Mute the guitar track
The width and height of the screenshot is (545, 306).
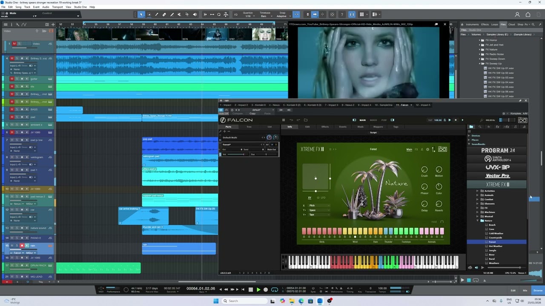(x=12, y=79)
